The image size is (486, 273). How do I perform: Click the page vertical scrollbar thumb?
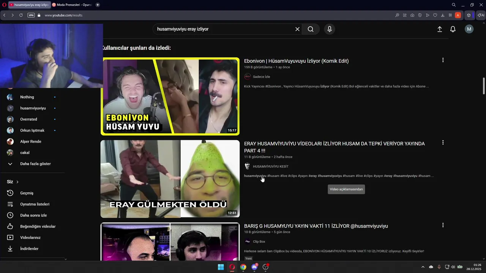484,86
